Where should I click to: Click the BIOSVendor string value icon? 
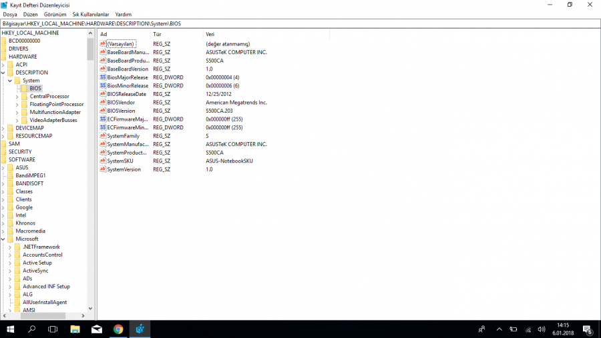pos(103,102)
